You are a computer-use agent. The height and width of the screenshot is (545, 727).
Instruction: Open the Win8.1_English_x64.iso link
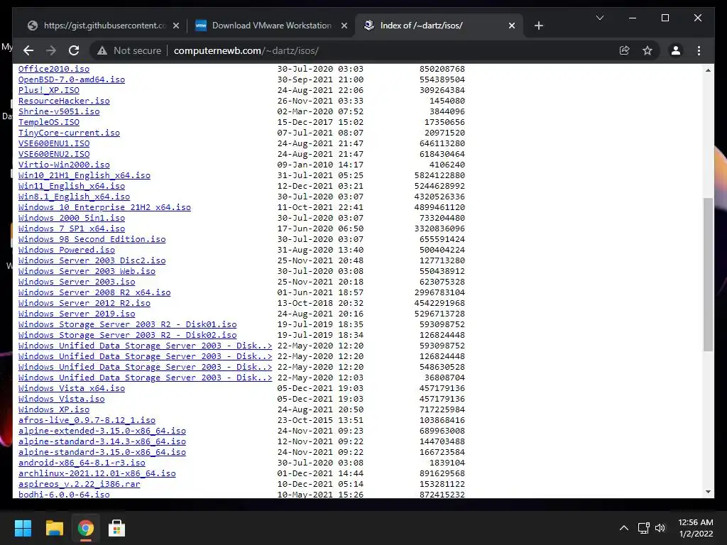coord(74,197)
